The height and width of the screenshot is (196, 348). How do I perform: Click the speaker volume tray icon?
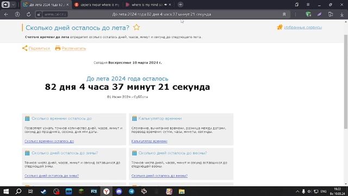(309, 191)
